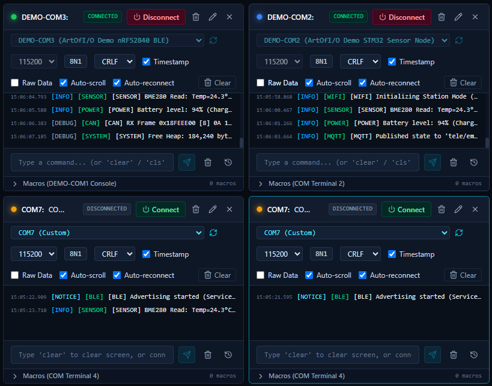The height and width of the screenshot is (386, 492).
Task: Open baud rate 115200 dropdown in DEMO-COM3 panel
Action: pos(34,61)
